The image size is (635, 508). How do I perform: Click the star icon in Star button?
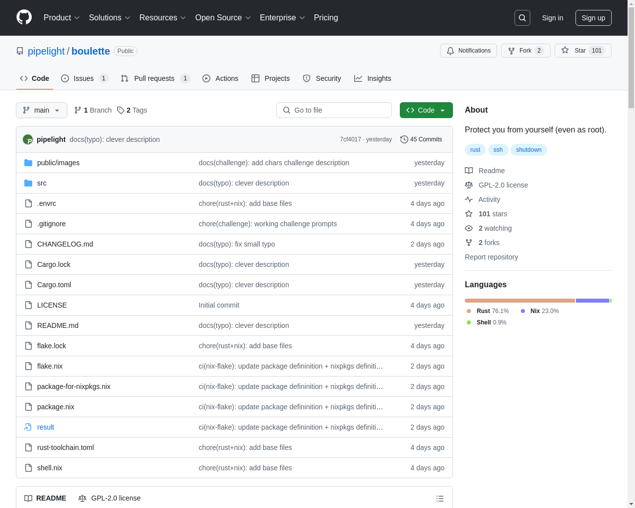click(x=565, y=50)
